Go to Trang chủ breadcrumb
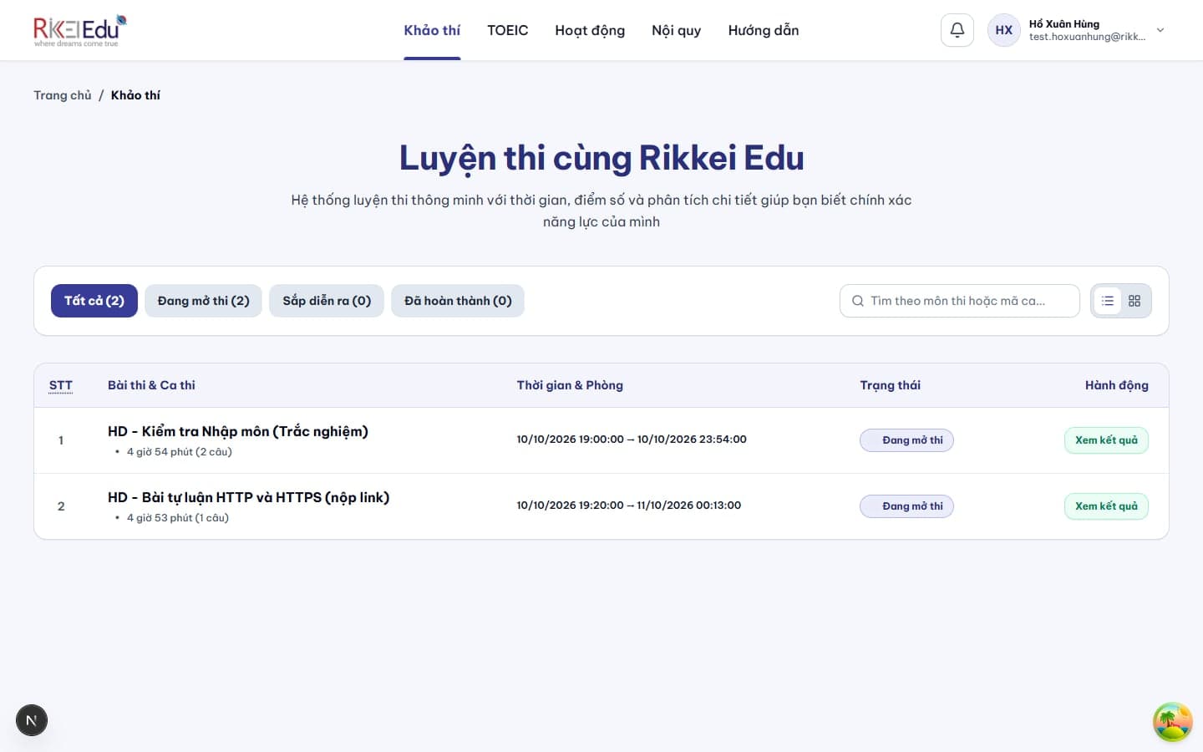1203x752 pixels. (63, 95)
